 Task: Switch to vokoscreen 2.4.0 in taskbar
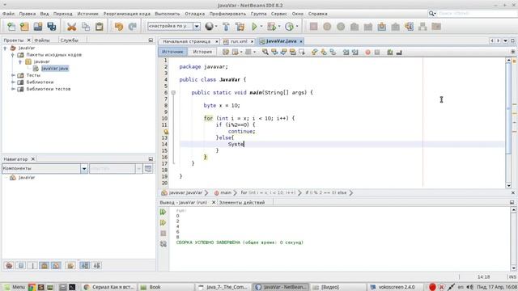(x=396, y=287)
